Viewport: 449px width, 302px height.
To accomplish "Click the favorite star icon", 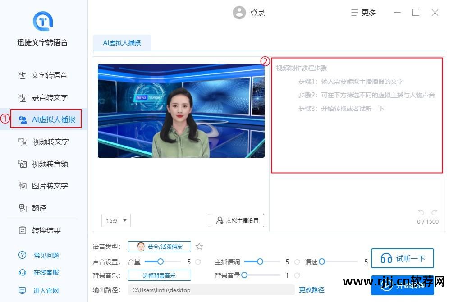I will click(x=199, y=247).
